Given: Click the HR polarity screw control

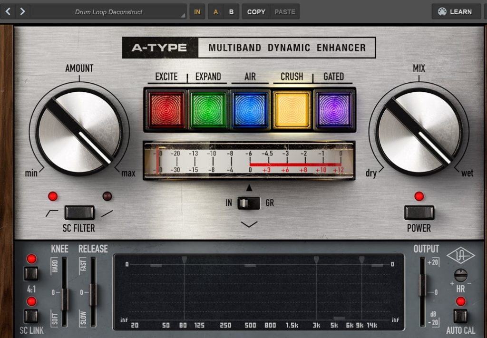Looking at the screenshot, I should tap(460, 275).
